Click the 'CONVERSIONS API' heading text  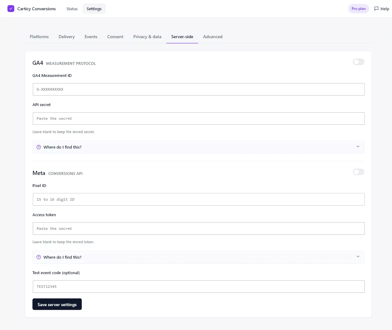point(65,174)
